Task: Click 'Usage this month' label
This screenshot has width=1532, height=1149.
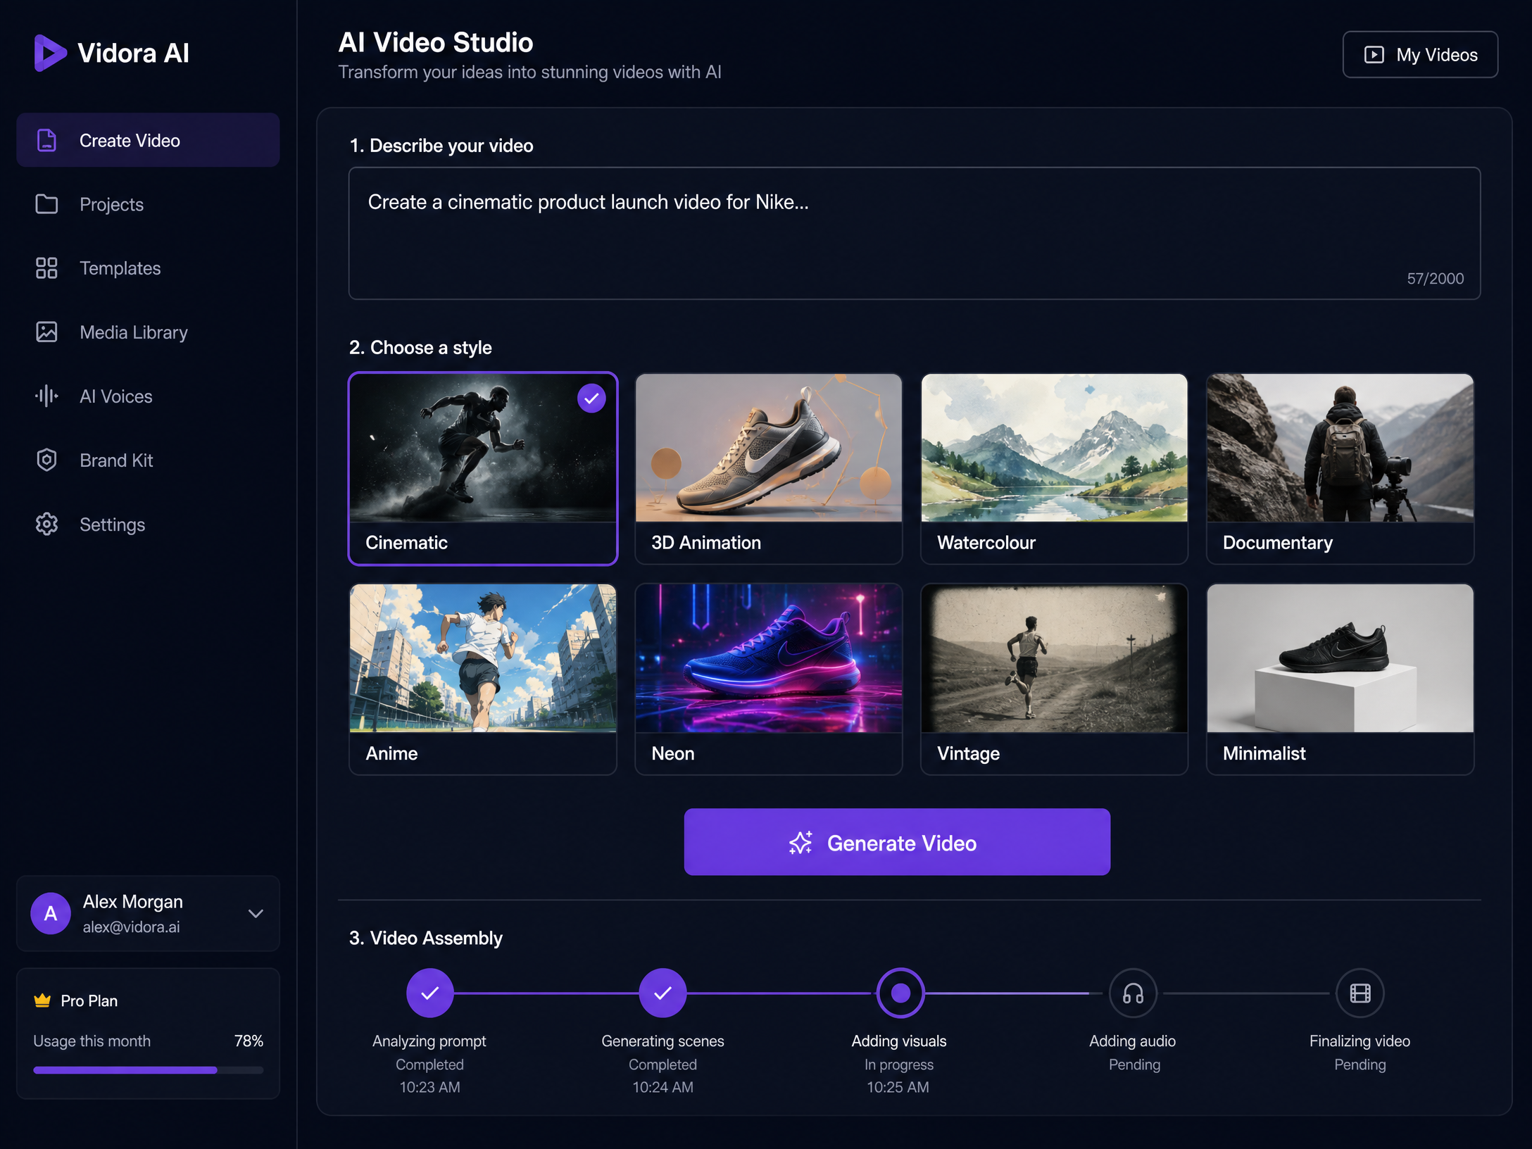Action: pyautogui.click(x=92, y=1041)
